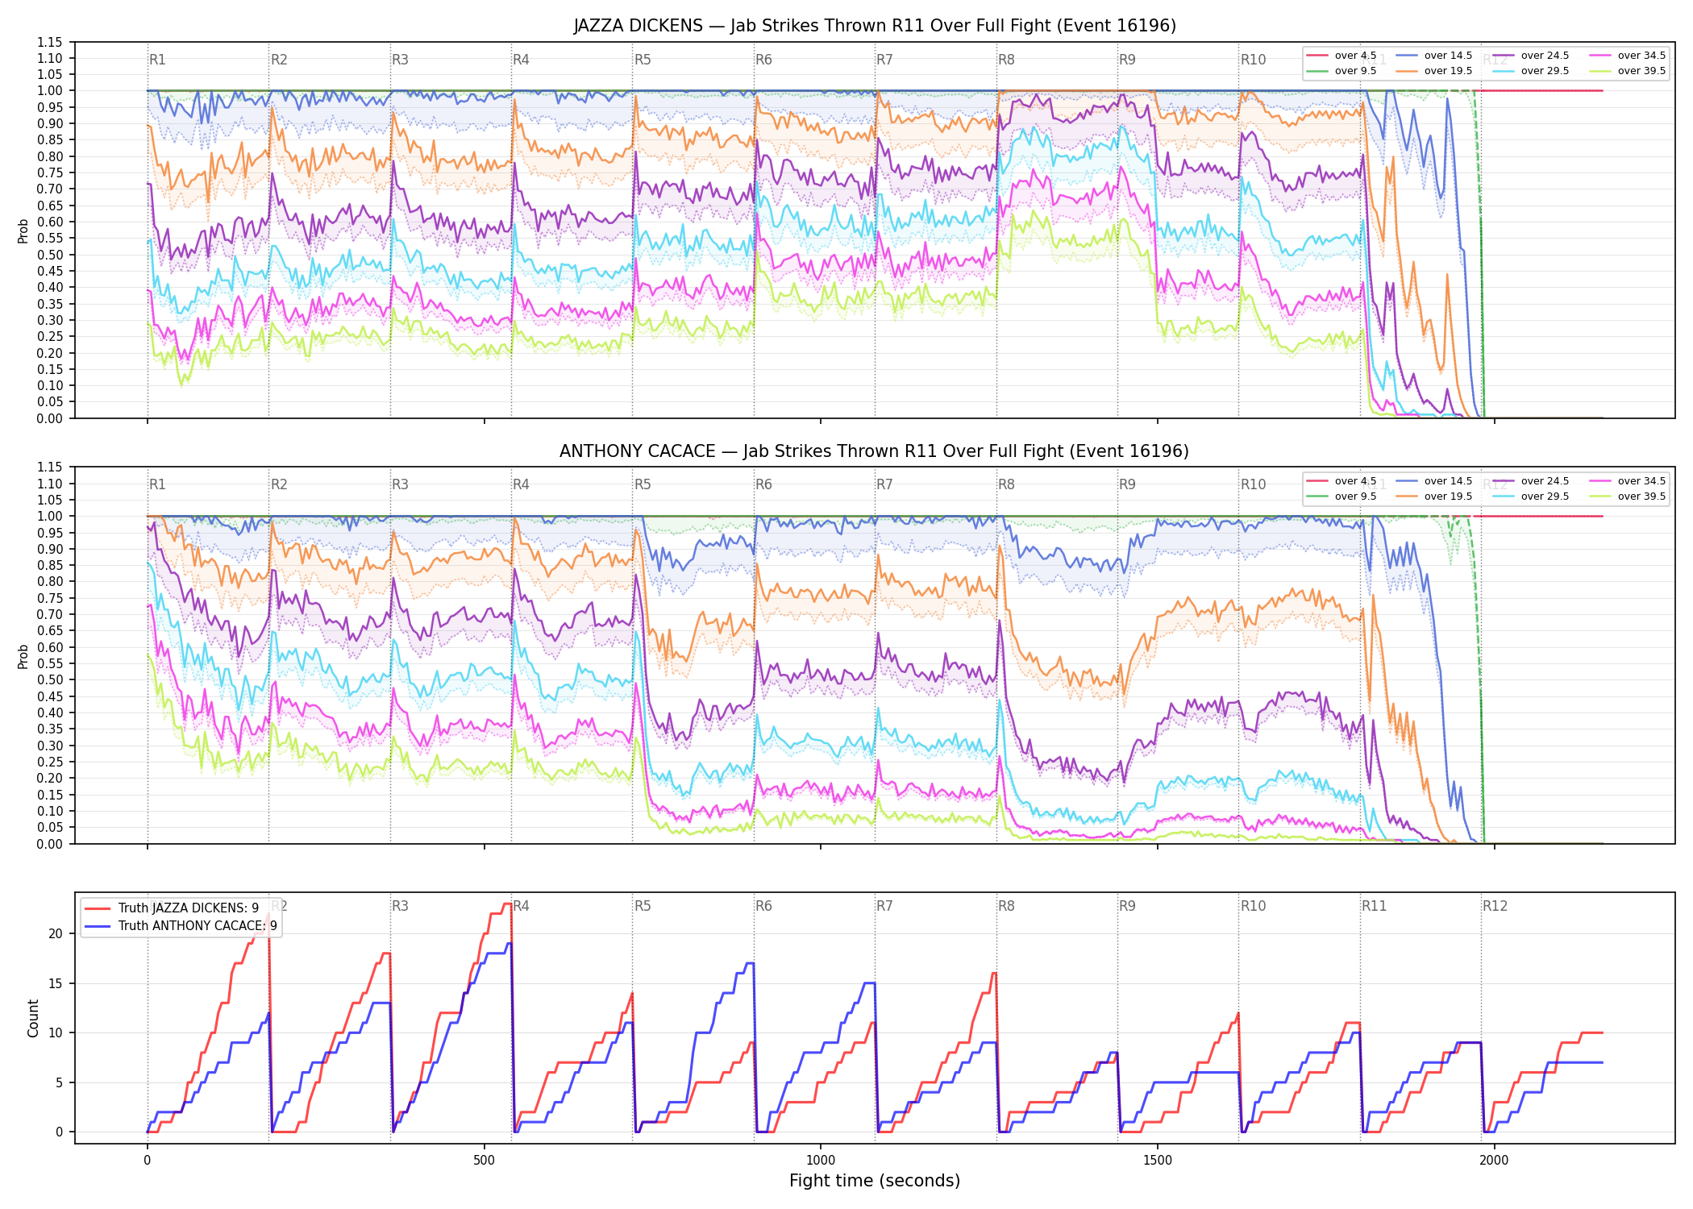Screen dimensions: 1693x1209
Task: Click the R2 round marker in Dickens chart
Action: click(279, 60)
